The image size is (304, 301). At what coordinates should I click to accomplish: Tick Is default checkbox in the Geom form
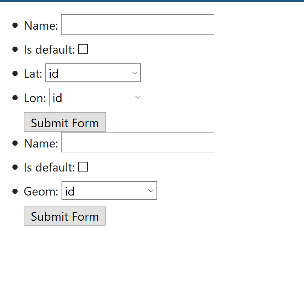pos(83,167)
